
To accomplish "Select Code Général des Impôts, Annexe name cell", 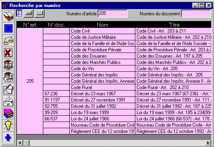I will 102,81.
